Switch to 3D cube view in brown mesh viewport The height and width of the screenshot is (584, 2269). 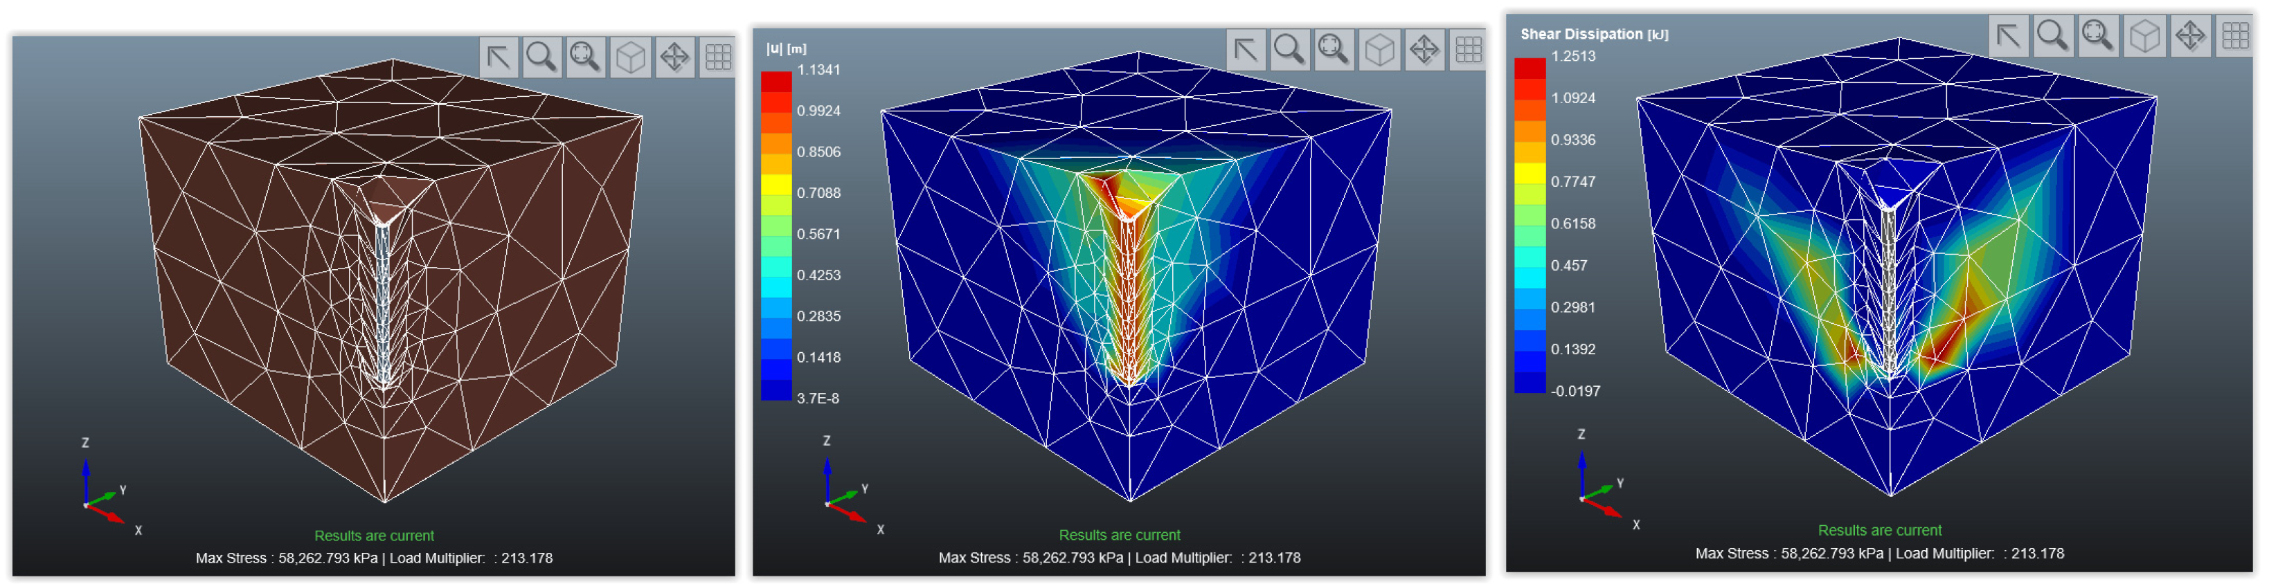(631, 58)
